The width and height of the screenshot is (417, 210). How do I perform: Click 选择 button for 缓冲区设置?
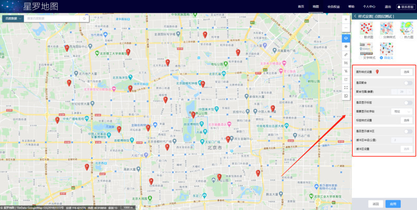pyautogui.click(x=407, y=149)
